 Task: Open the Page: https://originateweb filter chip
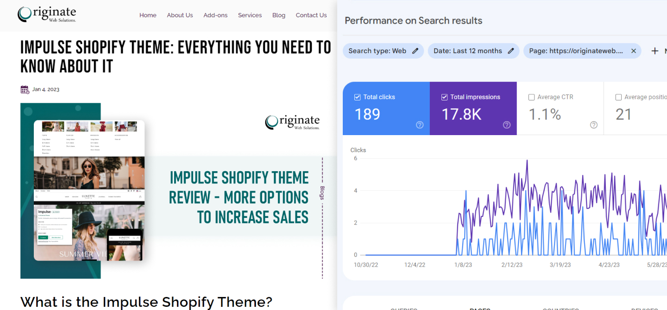pyautogui.click(x=582, y=51)
